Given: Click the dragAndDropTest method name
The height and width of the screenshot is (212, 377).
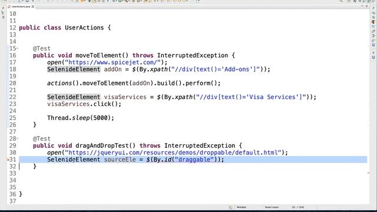Looking at the screenshot, I should (x=102, y=145).
